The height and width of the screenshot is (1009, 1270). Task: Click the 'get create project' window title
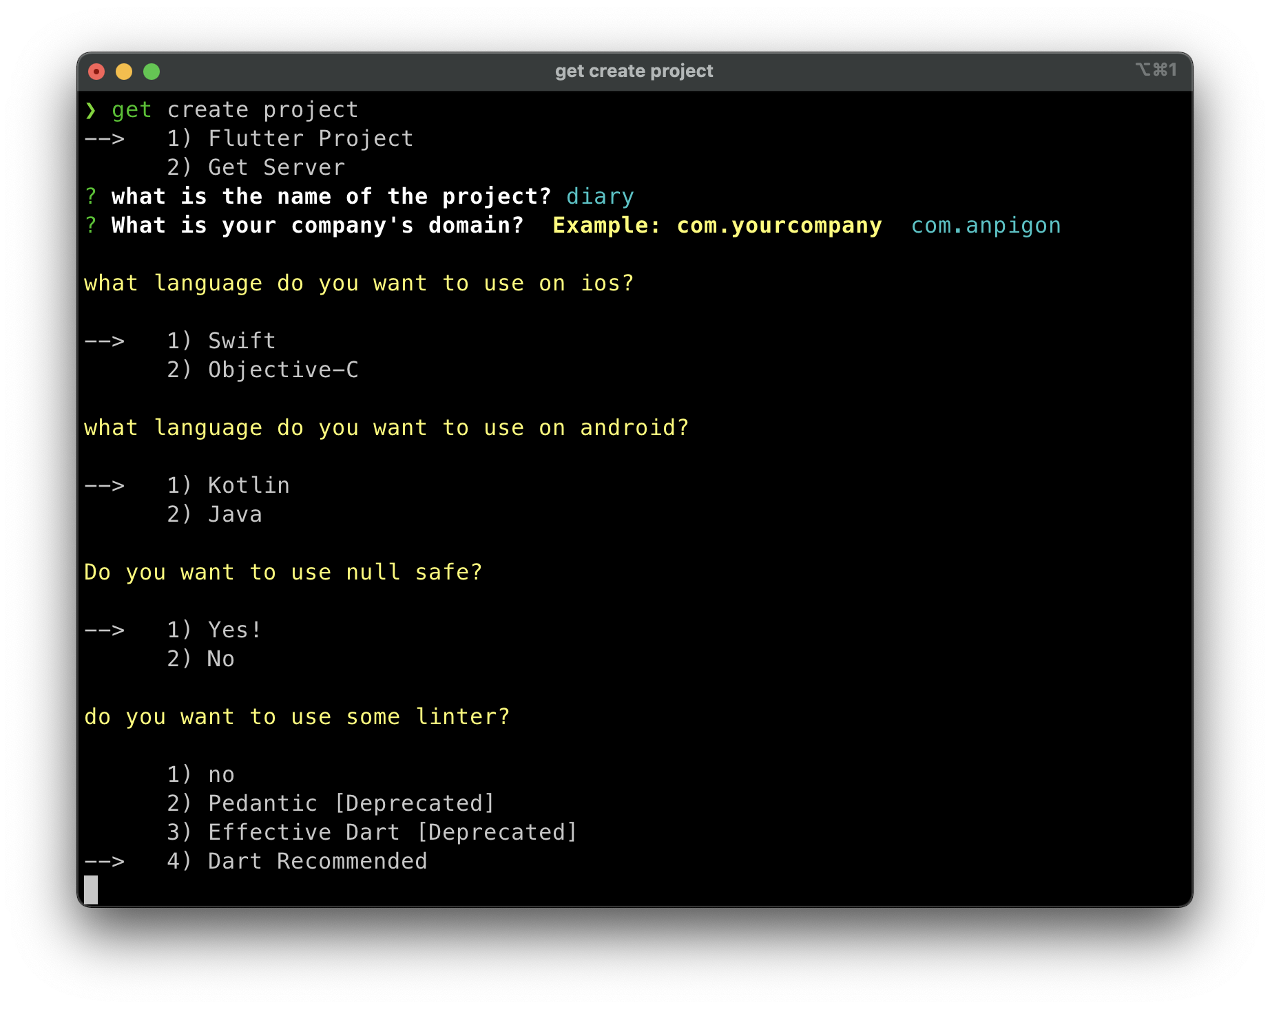coord(634,71)
